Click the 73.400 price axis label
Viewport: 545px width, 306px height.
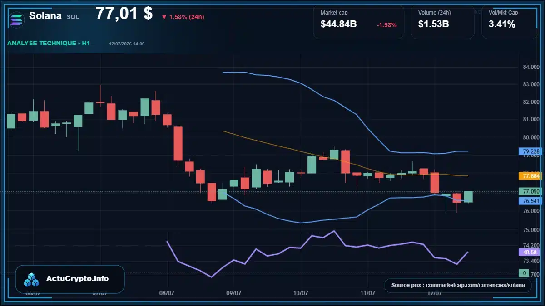pos(531,261)
